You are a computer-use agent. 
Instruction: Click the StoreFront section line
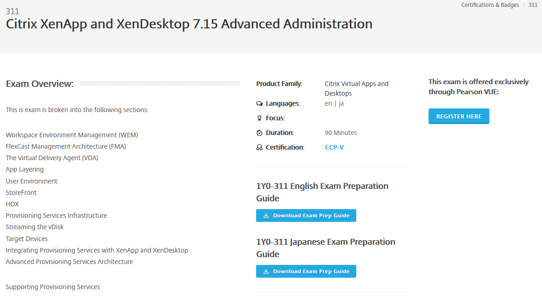21,193
